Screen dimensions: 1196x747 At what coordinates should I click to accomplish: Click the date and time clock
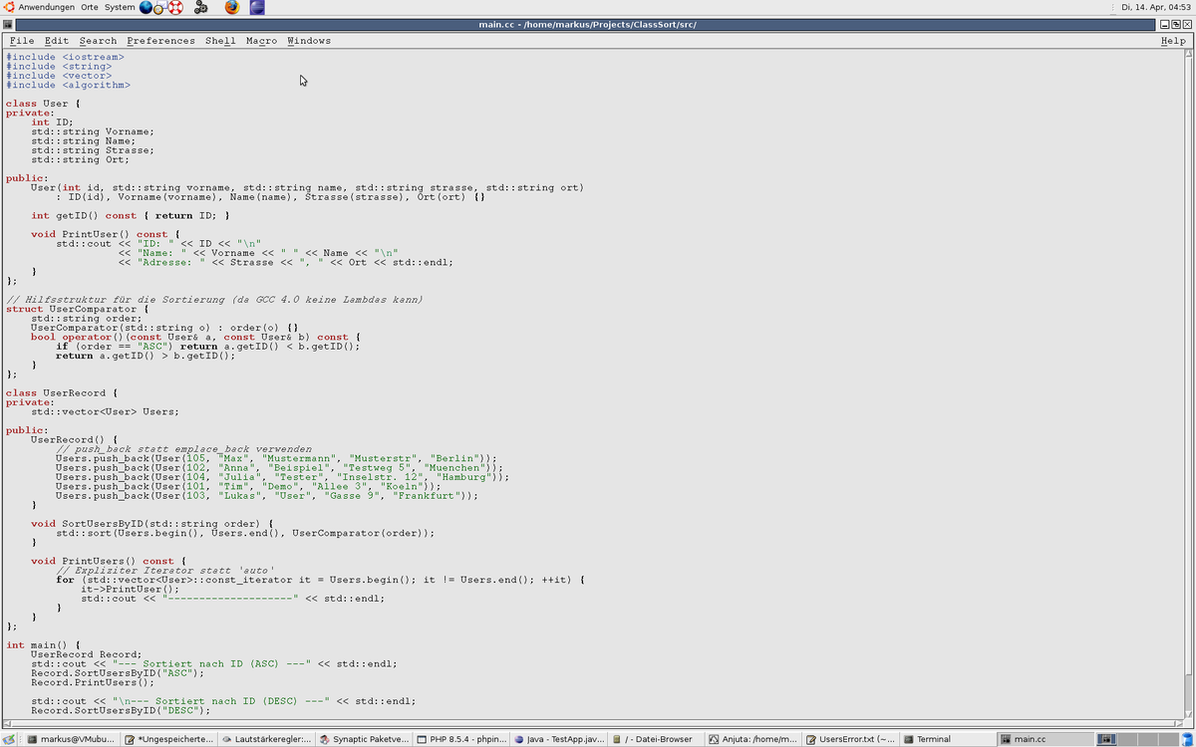click(1156, 7)
